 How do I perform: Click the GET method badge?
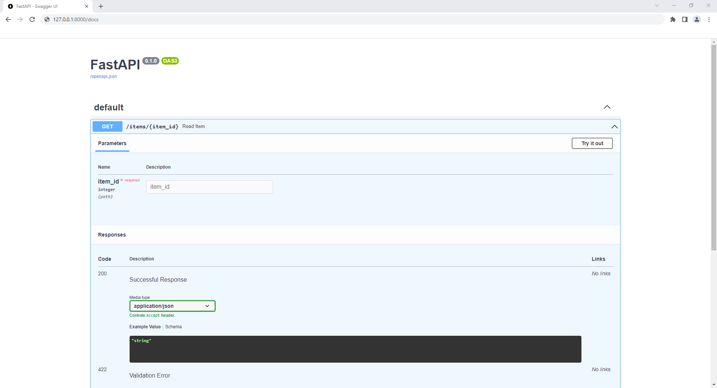pos(108,126)
